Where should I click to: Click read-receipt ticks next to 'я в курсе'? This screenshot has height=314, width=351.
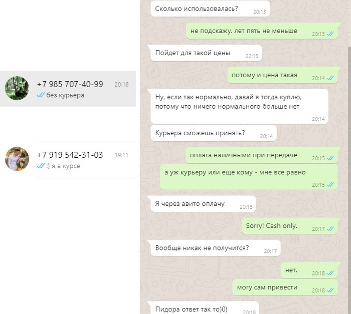[41, 166]
